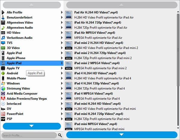Choose Pad Air H.264 HD Video(*.mp4) profile

coord(121,15)
